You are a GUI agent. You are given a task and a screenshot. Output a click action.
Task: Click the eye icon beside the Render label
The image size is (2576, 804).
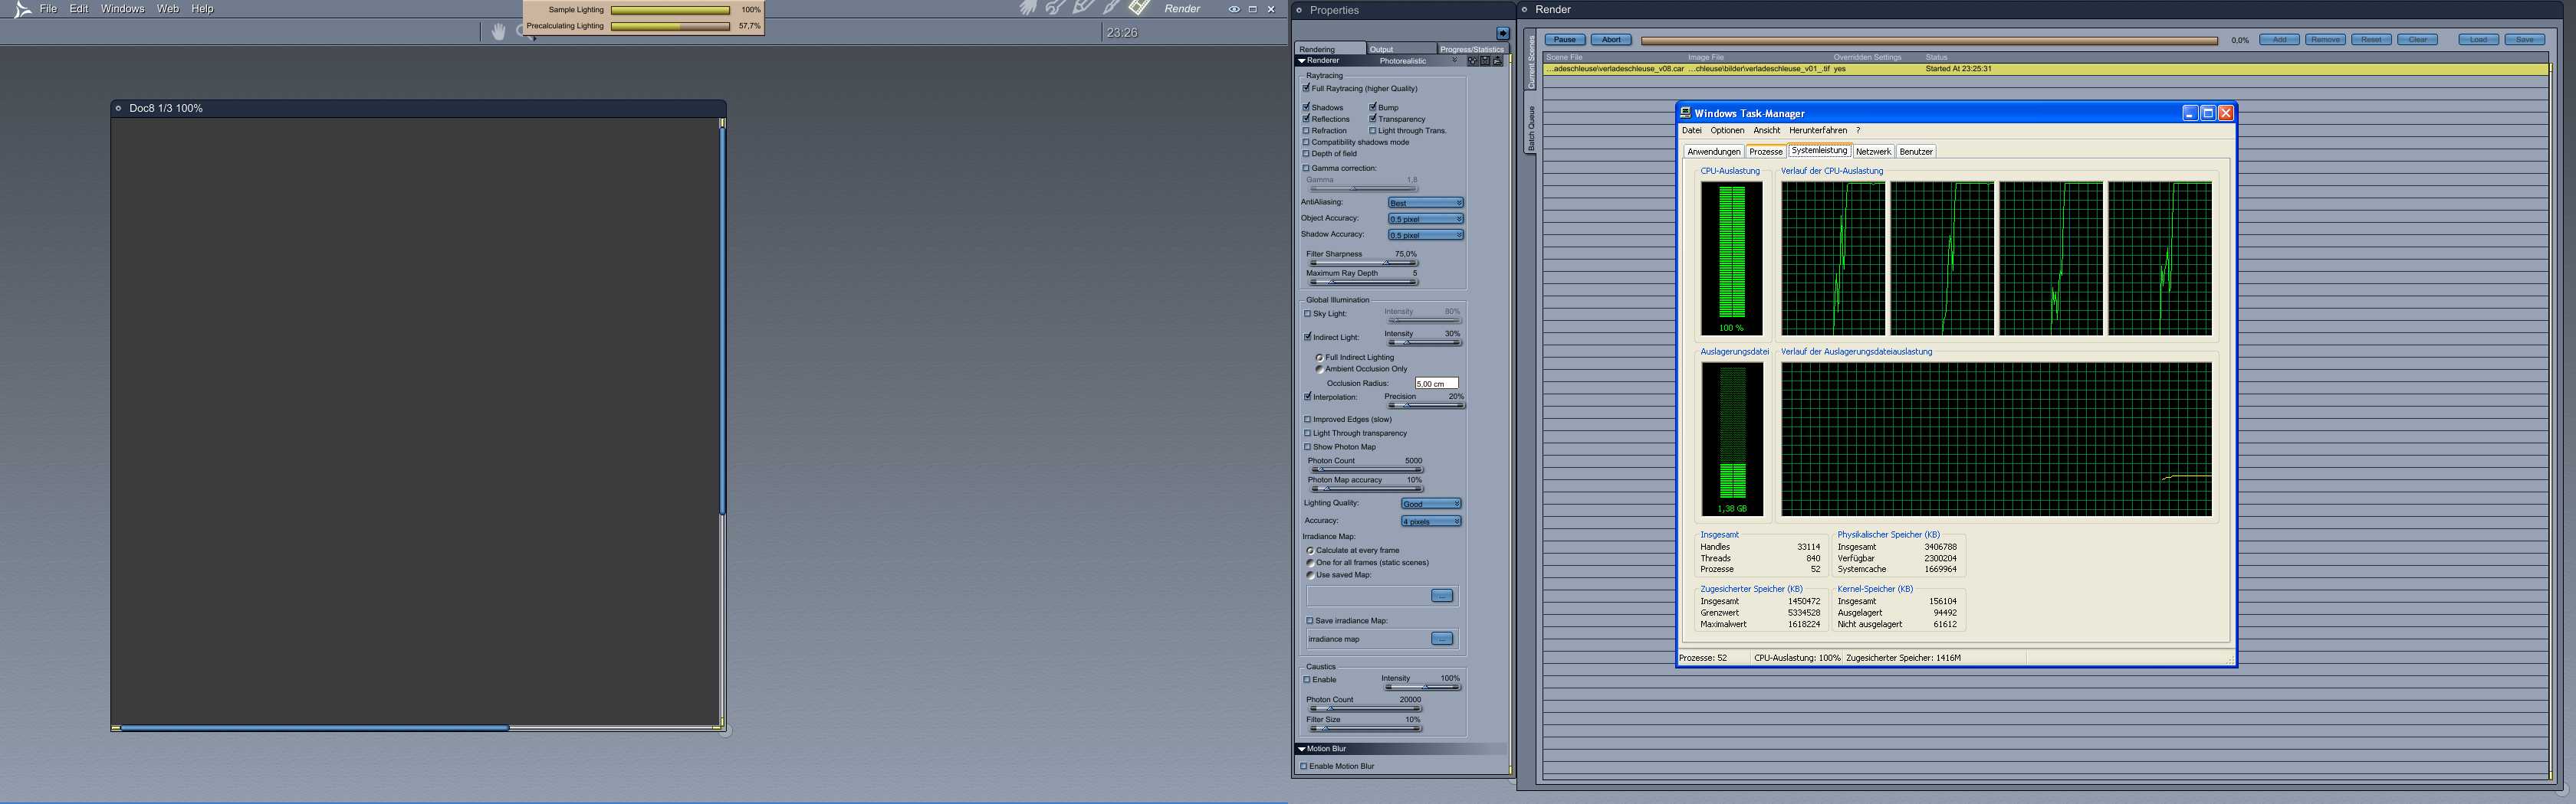(x=1234, y=9)
